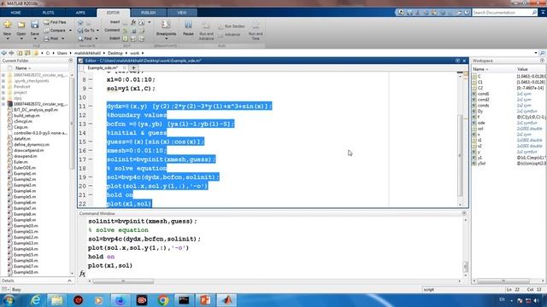Switch to the HOME tab
The image size is (547, 307).
15,13
